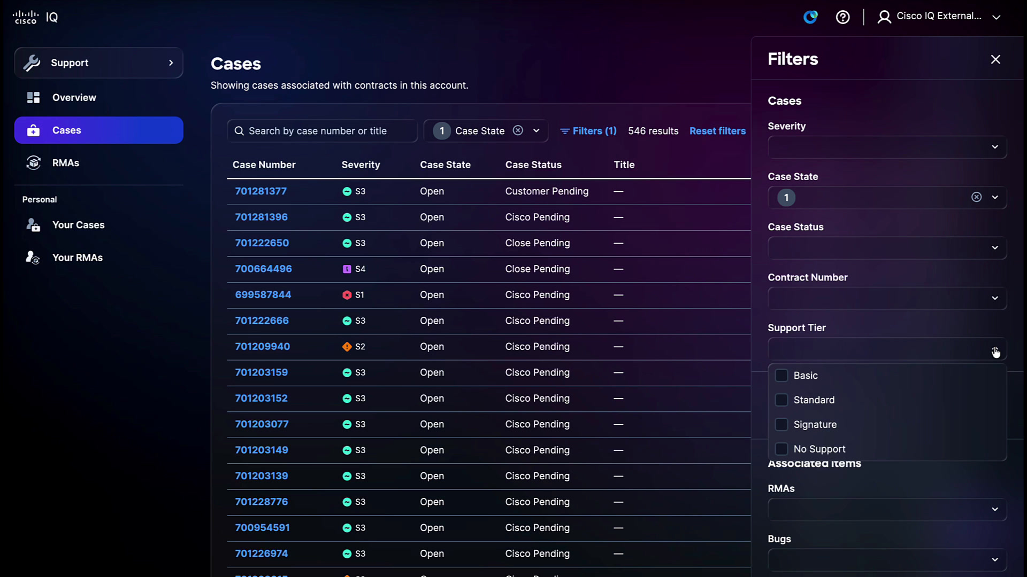This screenshot has width=1027, height=577.
Task: Focus the case search input field
Action: pyautogui.click(x=323, y=131)
